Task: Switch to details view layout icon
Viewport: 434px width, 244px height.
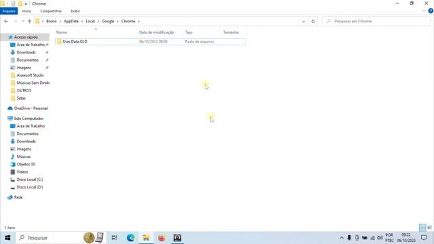Action: point(422,228)
